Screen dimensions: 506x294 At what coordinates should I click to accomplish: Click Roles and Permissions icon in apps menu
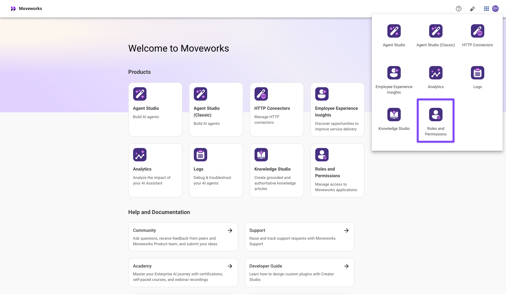(436, 115)
